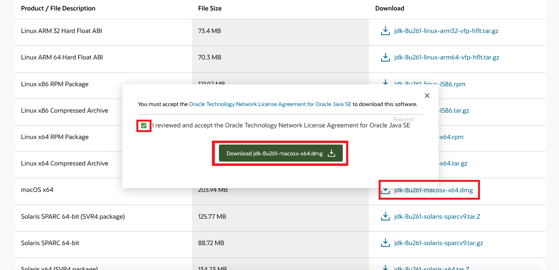This screenshot has width=559, height=270.
Task: Select Linux x64 RPM Package text
Action: pos(55,137)
